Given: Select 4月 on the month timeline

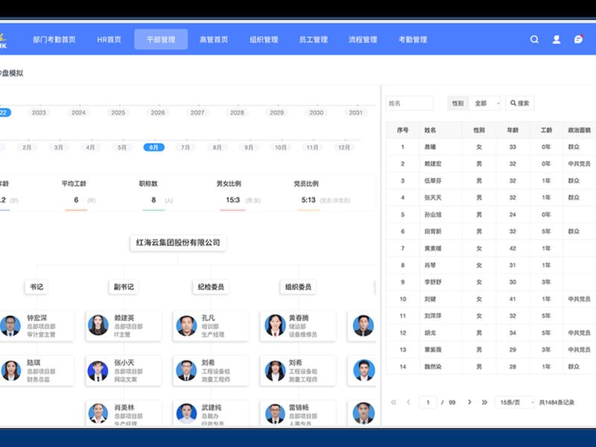Looking at the screenshot, I should click(90, 148).
